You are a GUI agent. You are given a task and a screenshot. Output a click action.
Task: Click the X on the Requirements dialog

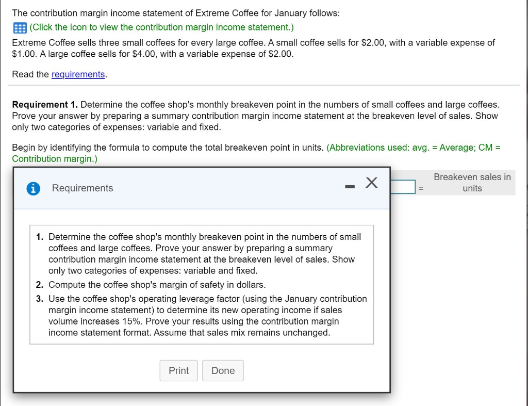[371, 183]
